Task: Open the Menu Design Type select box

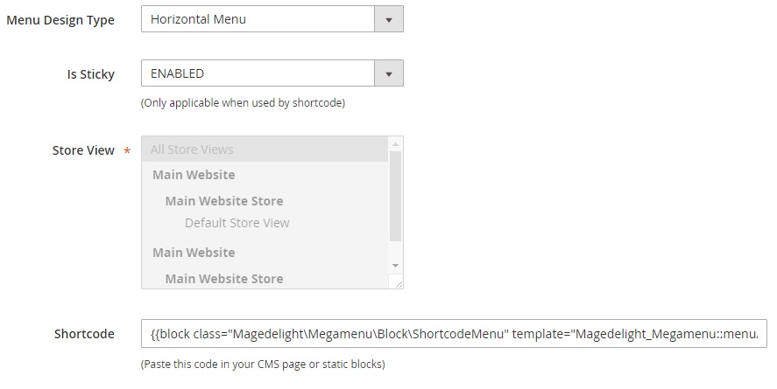Action: click(x=258, y=18)
